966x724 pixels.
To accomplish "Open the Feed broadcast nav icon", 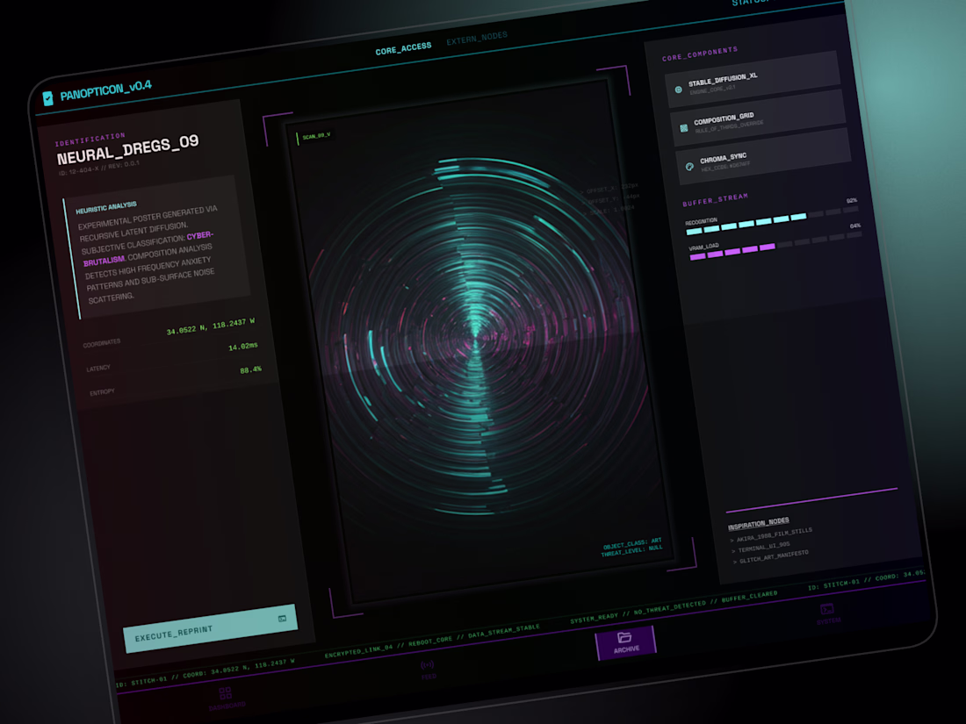I will [427, 665].
